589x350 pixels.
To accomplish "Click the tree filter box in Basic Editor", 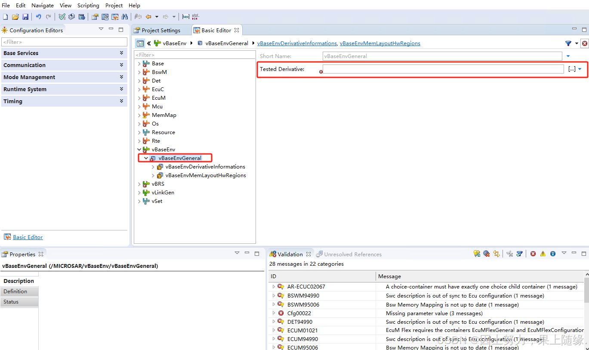I will click(195, 55).
